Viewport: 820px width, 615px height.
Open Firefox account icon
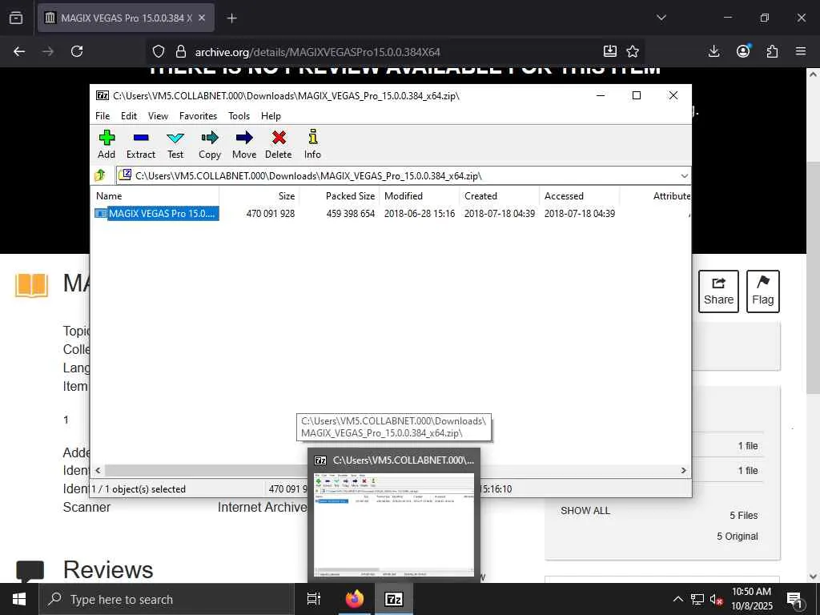click(743, 50)
